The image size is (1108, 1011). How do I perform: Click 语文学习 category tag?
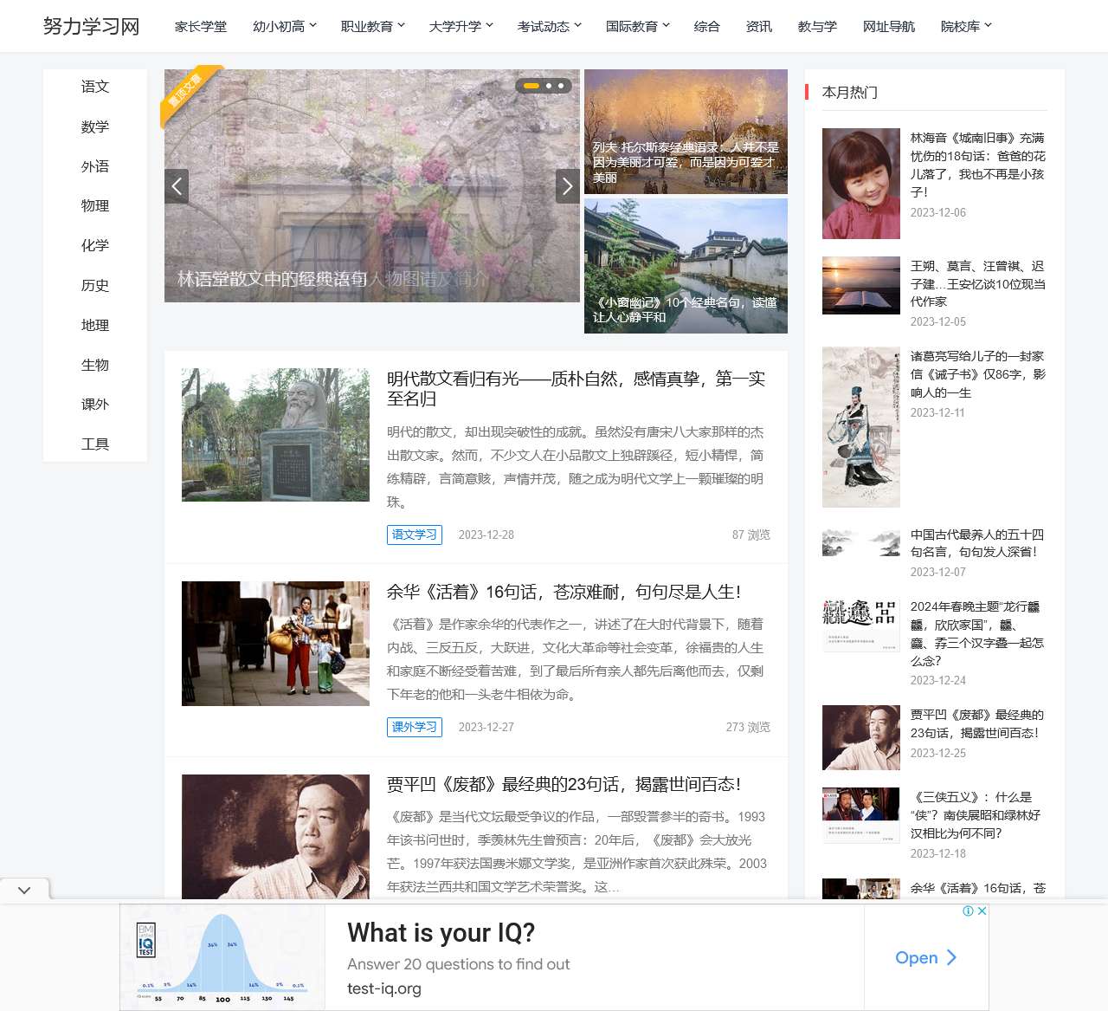(x=415, y=535)
